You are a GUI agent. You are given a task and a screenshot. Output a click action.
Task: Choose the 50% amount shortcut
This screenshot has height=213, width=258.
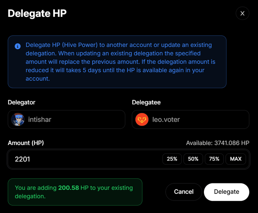(x=193, y=159)
